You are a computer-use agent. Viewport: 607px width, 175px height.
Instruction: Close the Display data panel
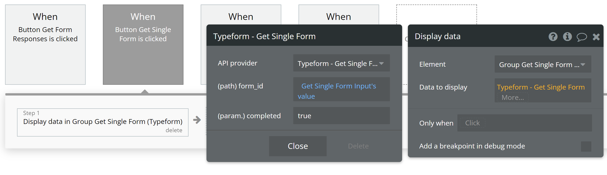tap(596, 37)
